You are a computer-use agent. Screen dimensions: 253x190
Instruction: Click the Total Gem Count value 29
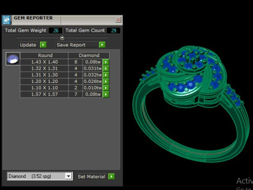pyautogui.click(x=113, y=31)
